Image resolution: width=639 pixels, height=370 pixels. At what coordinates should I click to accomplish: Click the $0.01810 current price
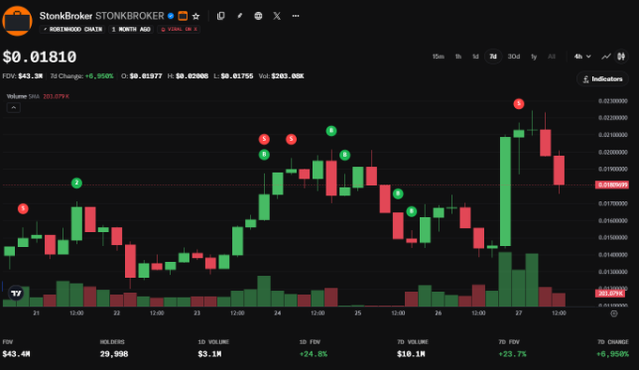click(x=39, y=57)
